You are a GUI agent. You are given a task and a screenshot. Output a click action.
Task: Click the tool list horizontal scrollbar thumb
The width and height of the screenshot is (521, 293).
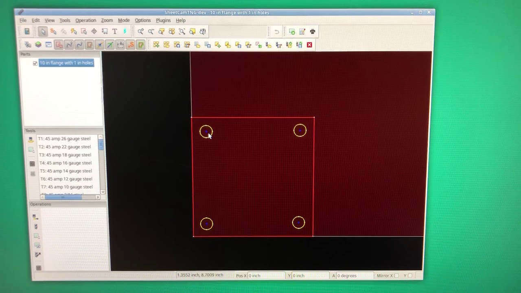point(63,197)
